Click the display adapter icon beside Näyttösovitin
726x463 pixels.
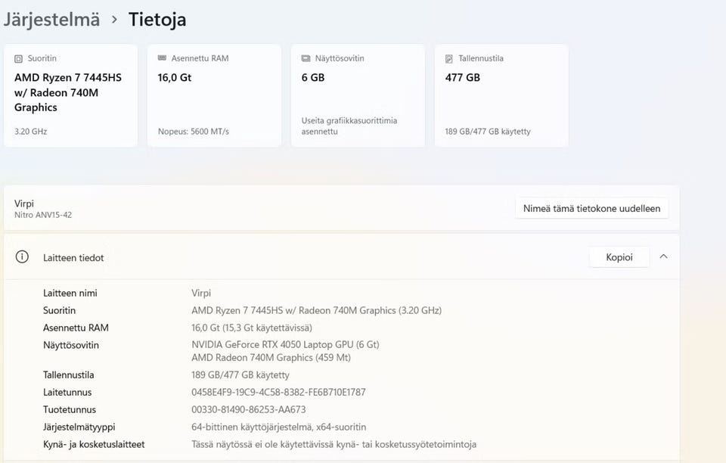(x=306, y=58)
